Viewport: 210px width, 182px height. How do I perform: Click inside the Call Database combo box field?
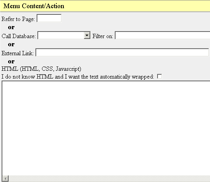pos(61,35)
